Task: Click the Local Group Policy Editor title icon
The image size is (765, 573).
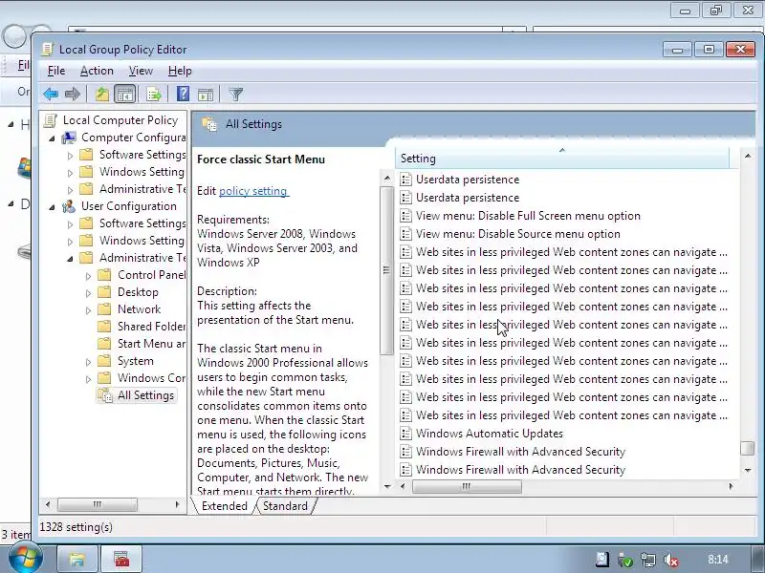Action: tap(47, 50)
